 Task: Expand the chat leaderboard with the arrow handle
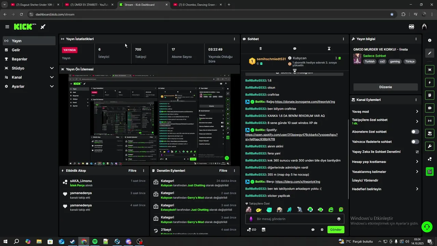click(295, 70)
